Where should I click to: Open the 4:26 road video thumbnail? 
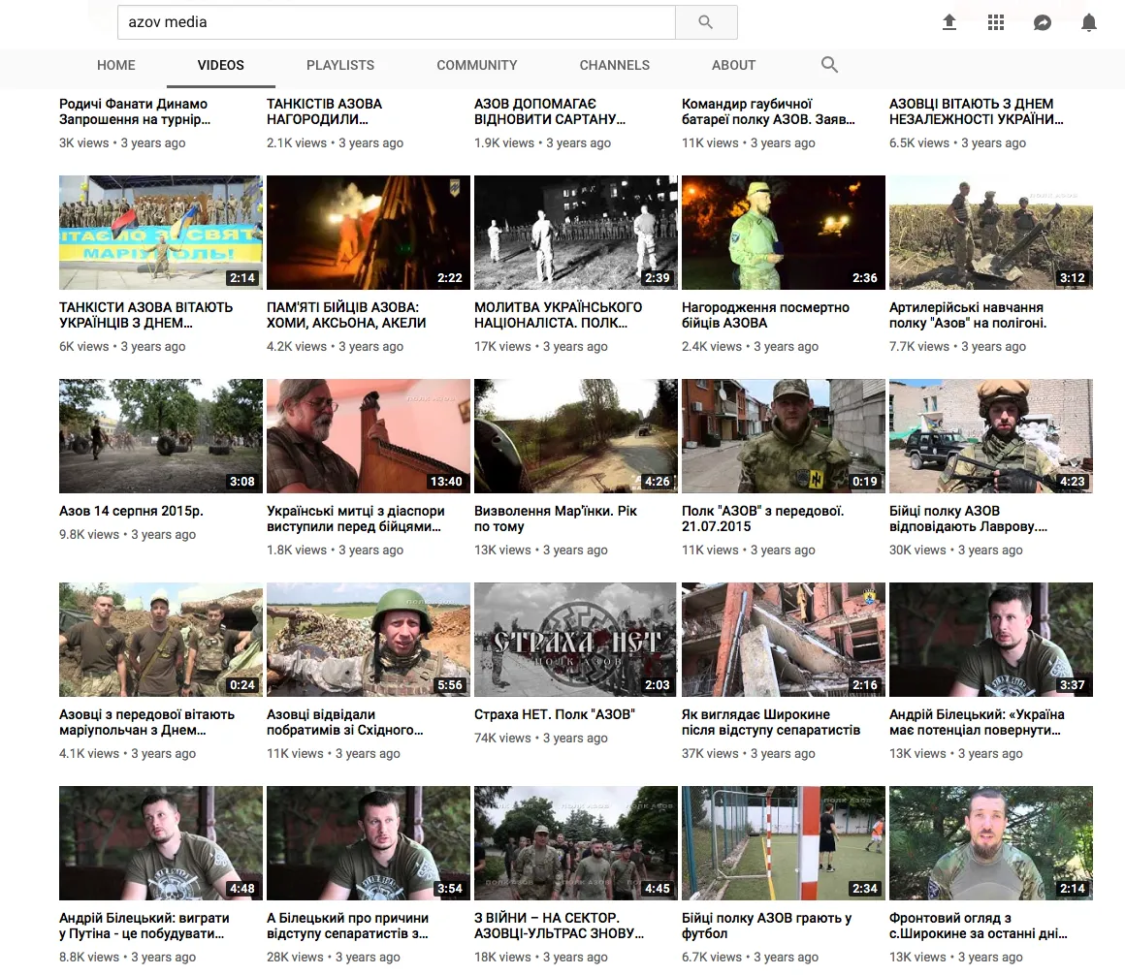575,436
